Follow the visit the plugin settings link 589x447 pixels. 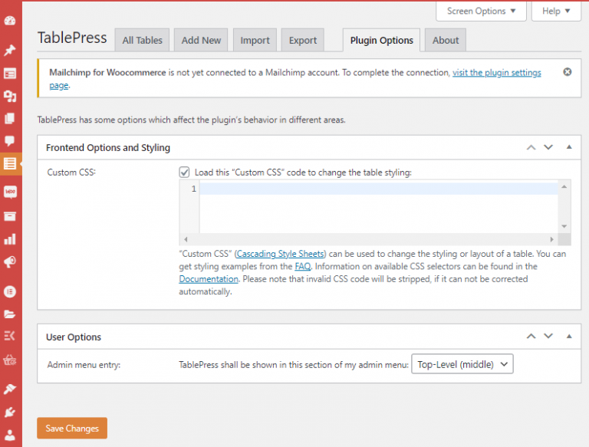point(497,73)
